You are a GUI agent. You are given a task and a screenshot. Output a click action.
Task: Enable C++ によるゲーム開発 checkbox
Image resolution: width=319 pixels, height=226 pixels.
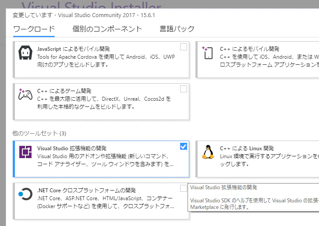click(x=184, y=89)
